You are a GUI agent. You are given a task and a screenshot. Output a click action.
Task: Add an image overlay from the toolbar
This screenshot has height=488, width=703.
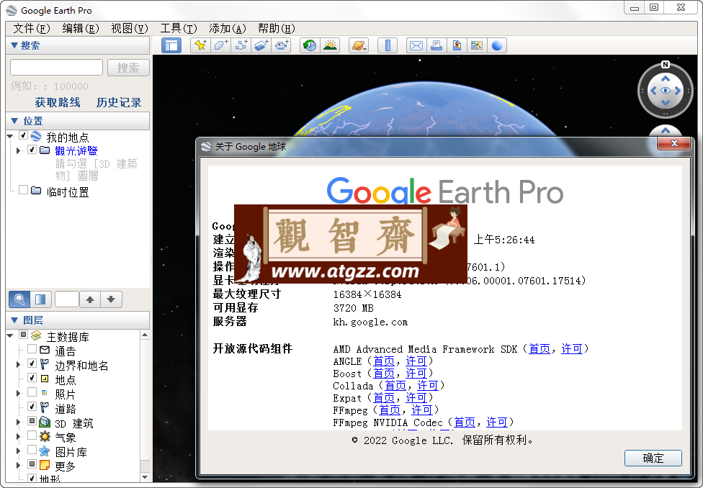[261, 45]
